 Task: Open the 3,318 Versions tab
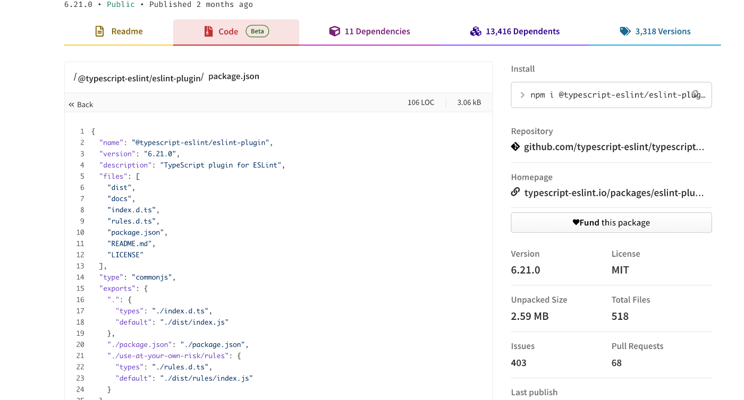655,32
